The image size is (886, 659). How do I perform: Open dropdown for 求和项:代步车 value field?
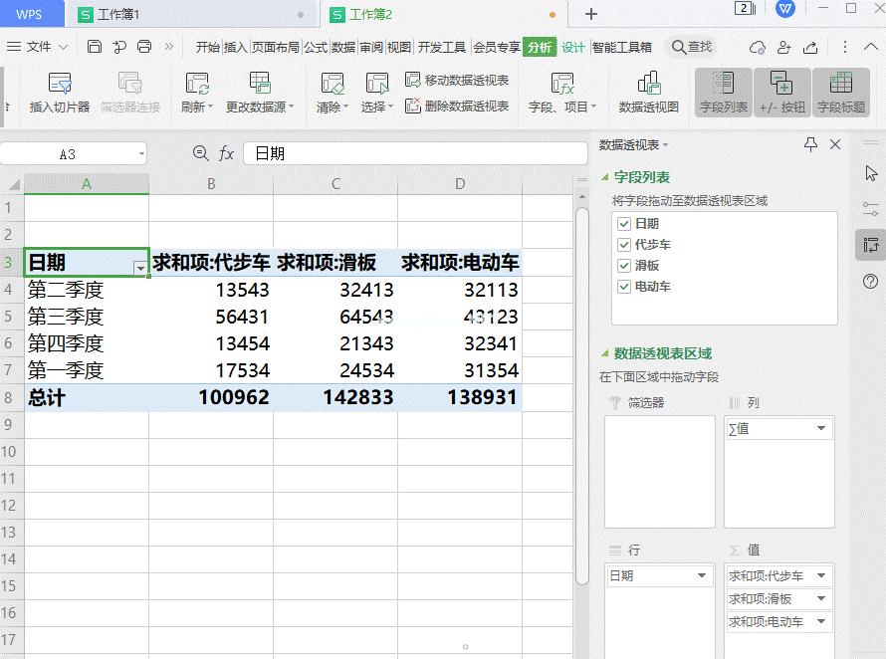(821, 575)
